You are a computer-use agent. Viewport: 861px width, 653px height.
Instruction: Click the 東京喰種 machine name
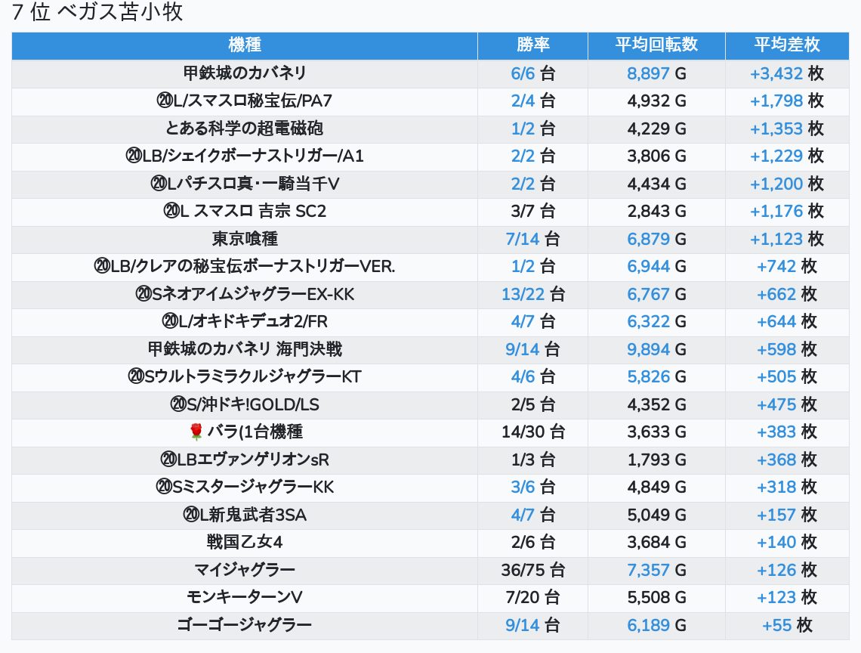[245, 239]
